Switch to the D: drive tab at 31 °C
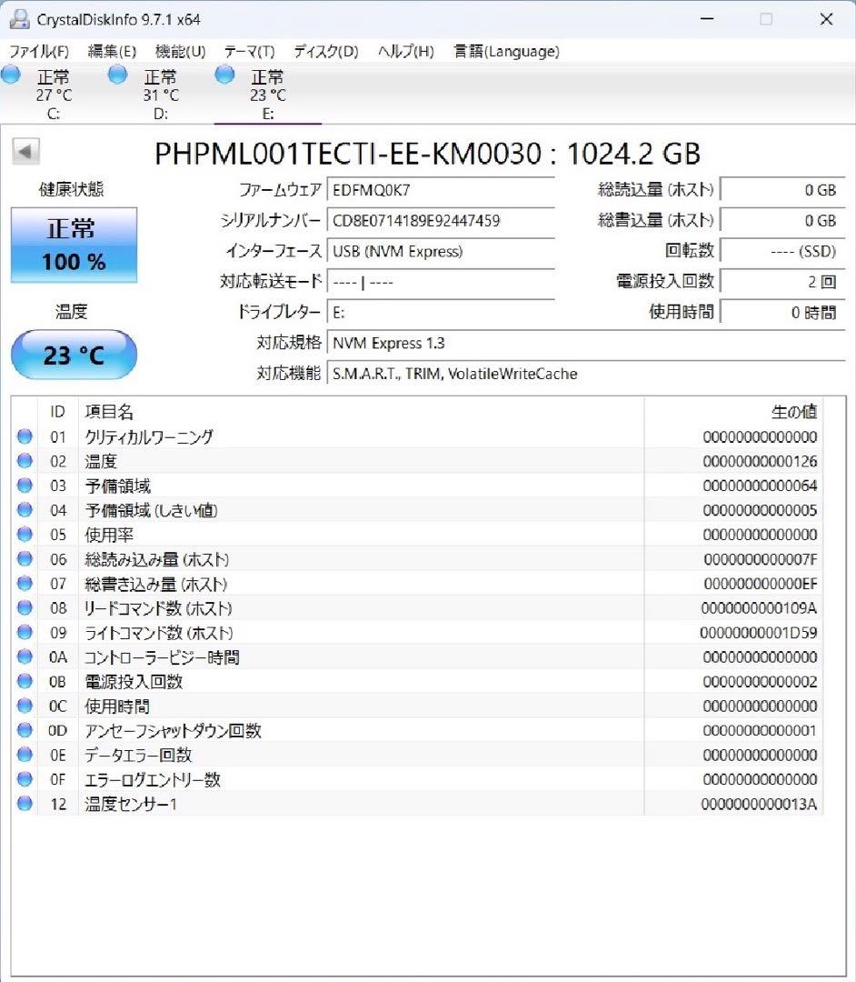This screenshot has width=856, height=982. tap(161, 95)
